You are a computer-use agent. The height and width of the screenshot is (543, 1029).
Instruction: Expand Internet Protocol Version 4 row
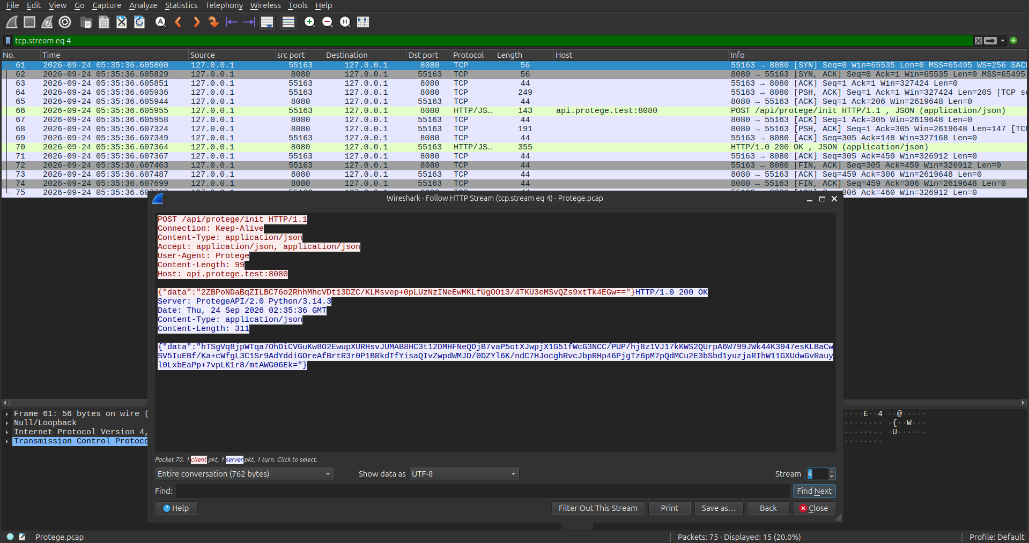(x=7, y=432)
